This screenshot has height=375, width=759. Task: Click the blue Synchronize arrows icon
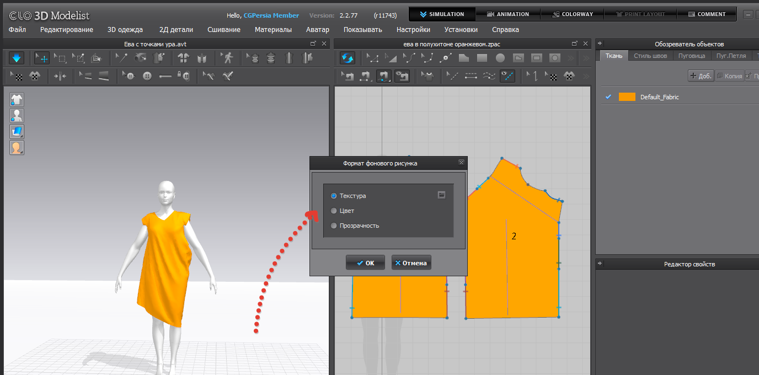(x=348, y=57)
